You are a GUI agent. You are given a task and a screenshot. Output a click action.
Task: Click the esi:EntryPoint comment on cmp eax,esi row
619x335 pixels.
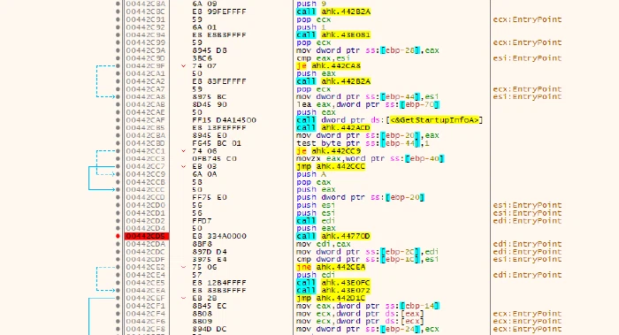[527, 58]
